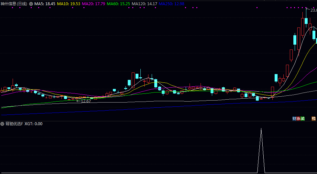317x174 pixels.
Task: Click the 背驰优选F indicator name
Action: click(14, 124)
